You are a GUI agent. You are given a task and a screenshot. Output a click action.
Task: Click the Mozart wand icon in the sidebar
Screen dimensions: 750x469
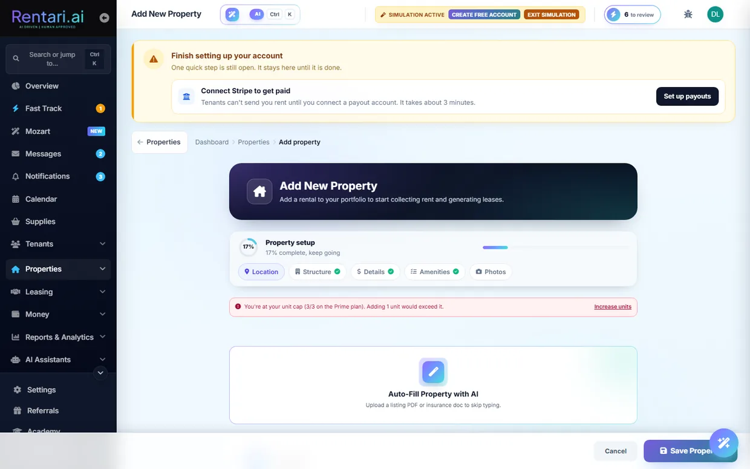16,131
